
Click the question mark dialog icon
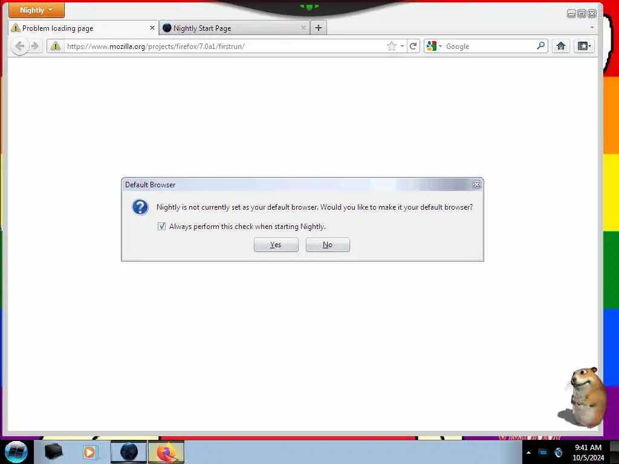click(x=140, y=207)
